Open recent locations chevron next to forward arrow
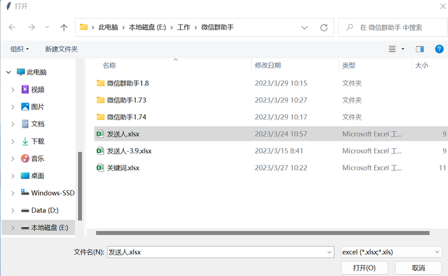Screen dimensions: 448x276 click(47, 27)
